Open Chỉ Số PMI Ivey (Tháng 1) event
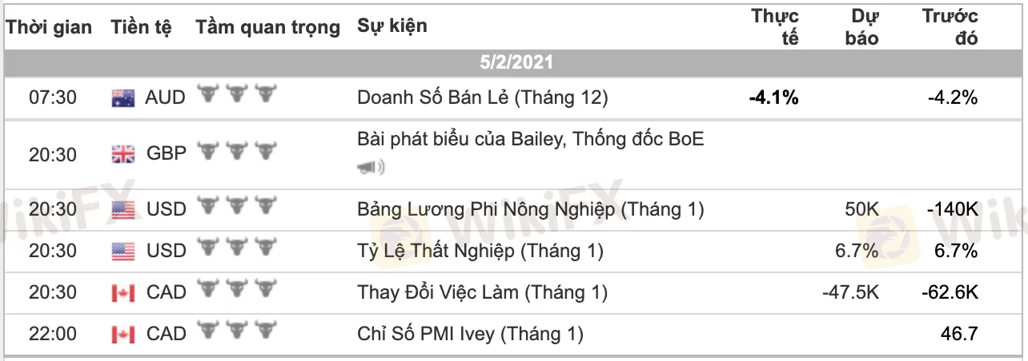The height and width of the screenshot is (361, 1028). [471, 334]
